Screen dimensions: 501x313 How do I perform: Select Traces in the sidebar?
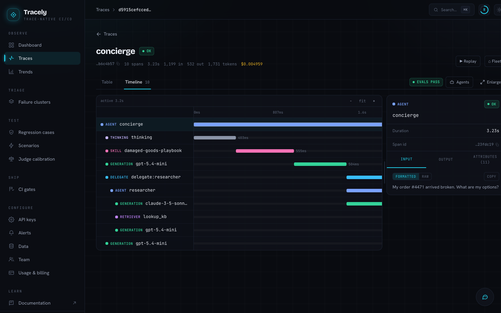pos(42,58)
